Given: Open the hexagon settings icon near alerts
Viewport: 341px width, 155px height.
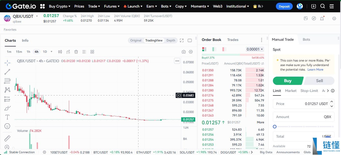Looking at the screenshot, I should click(x=334, y=18).
